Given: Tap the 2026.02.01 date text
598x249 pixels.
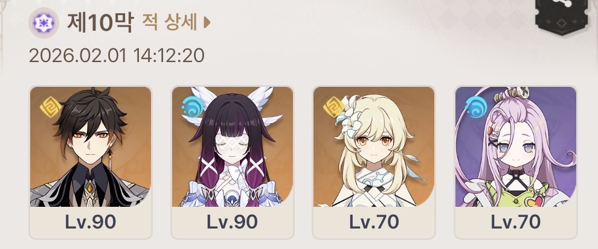Looking at the screenshot, I should (77, 55).
